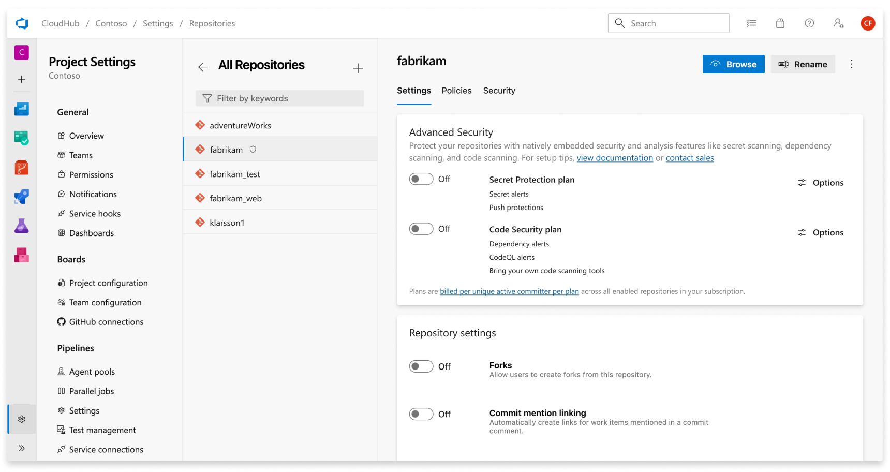890x472 pixels.
Task: Open the view documentation link
Action: click(615, 158)
